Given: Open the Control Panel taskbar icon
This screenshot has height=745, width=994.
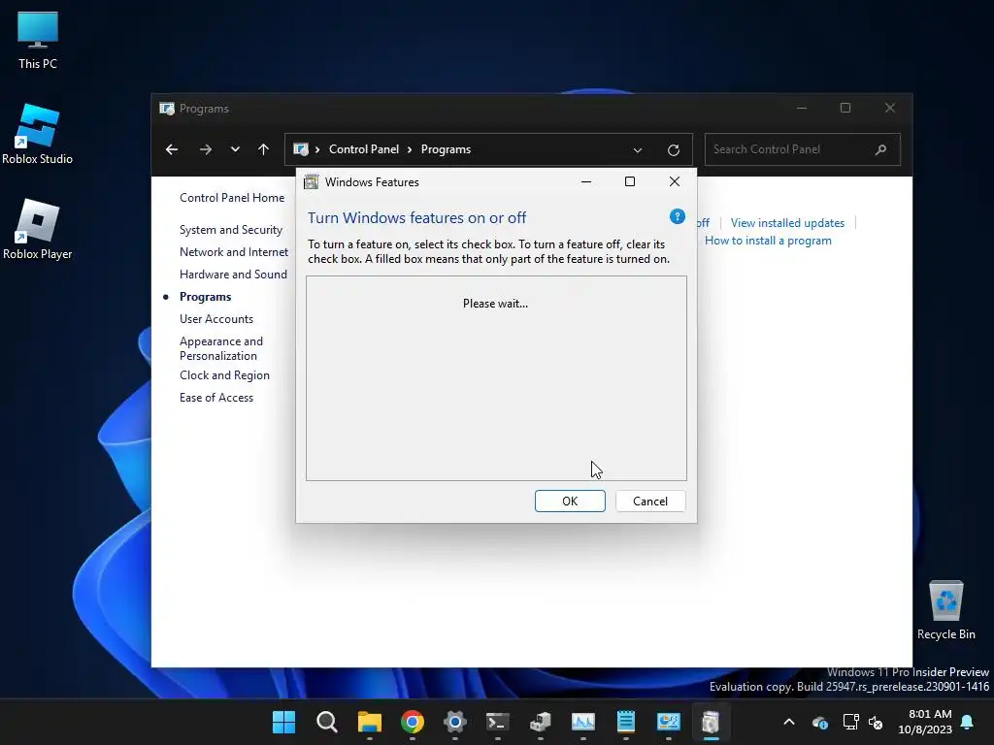Looking at the screenshot, I should (x=668, y=722).
